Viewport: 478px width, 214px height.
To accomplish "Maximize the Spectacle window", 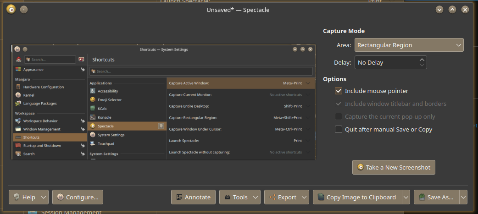I will [x=452, y=10].
